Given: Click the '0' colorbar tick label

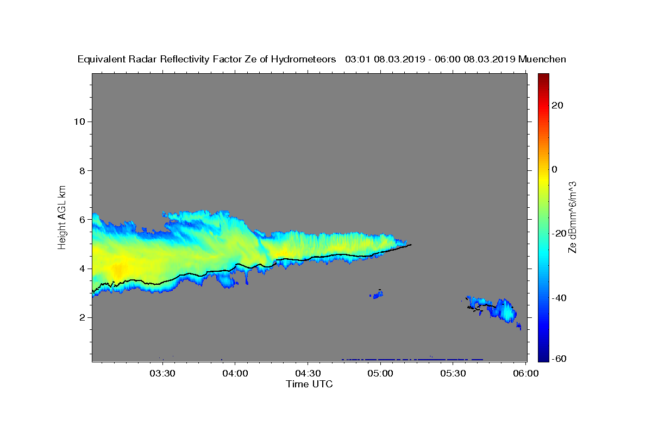Looking at the screenshot, I should [555, 169].
